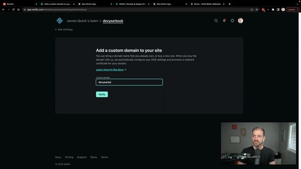This screenshot has width=301, height=169.
Task: Close the Netlify: Develop & deploy tab
Action: coord(149,4)
